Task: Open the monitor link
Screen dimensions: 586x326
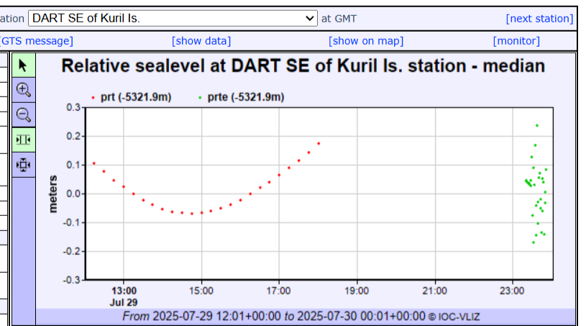Action: click(516, 41)
